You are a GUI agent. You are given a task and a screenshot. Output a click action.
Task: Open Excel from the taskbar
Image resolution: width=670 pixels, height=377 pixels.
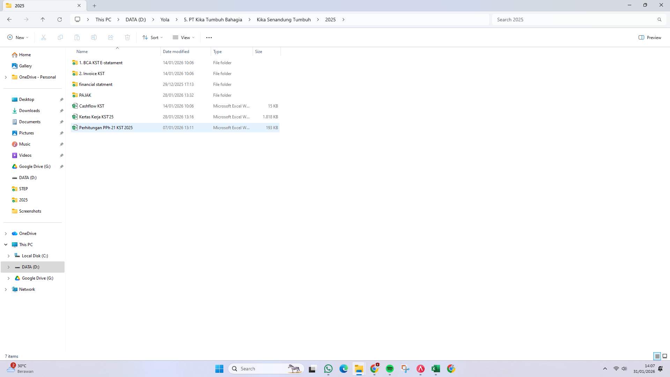[x=435, y=369]
